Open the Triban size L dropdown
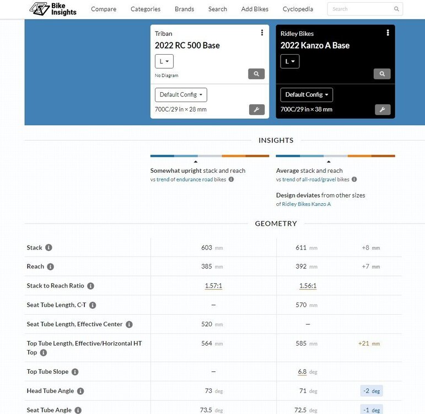 [x=164, y=61]
